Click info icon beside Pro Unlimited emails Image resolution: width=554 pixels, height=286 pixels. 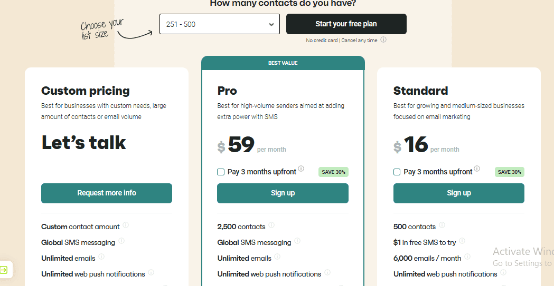[x=277, y=257]
